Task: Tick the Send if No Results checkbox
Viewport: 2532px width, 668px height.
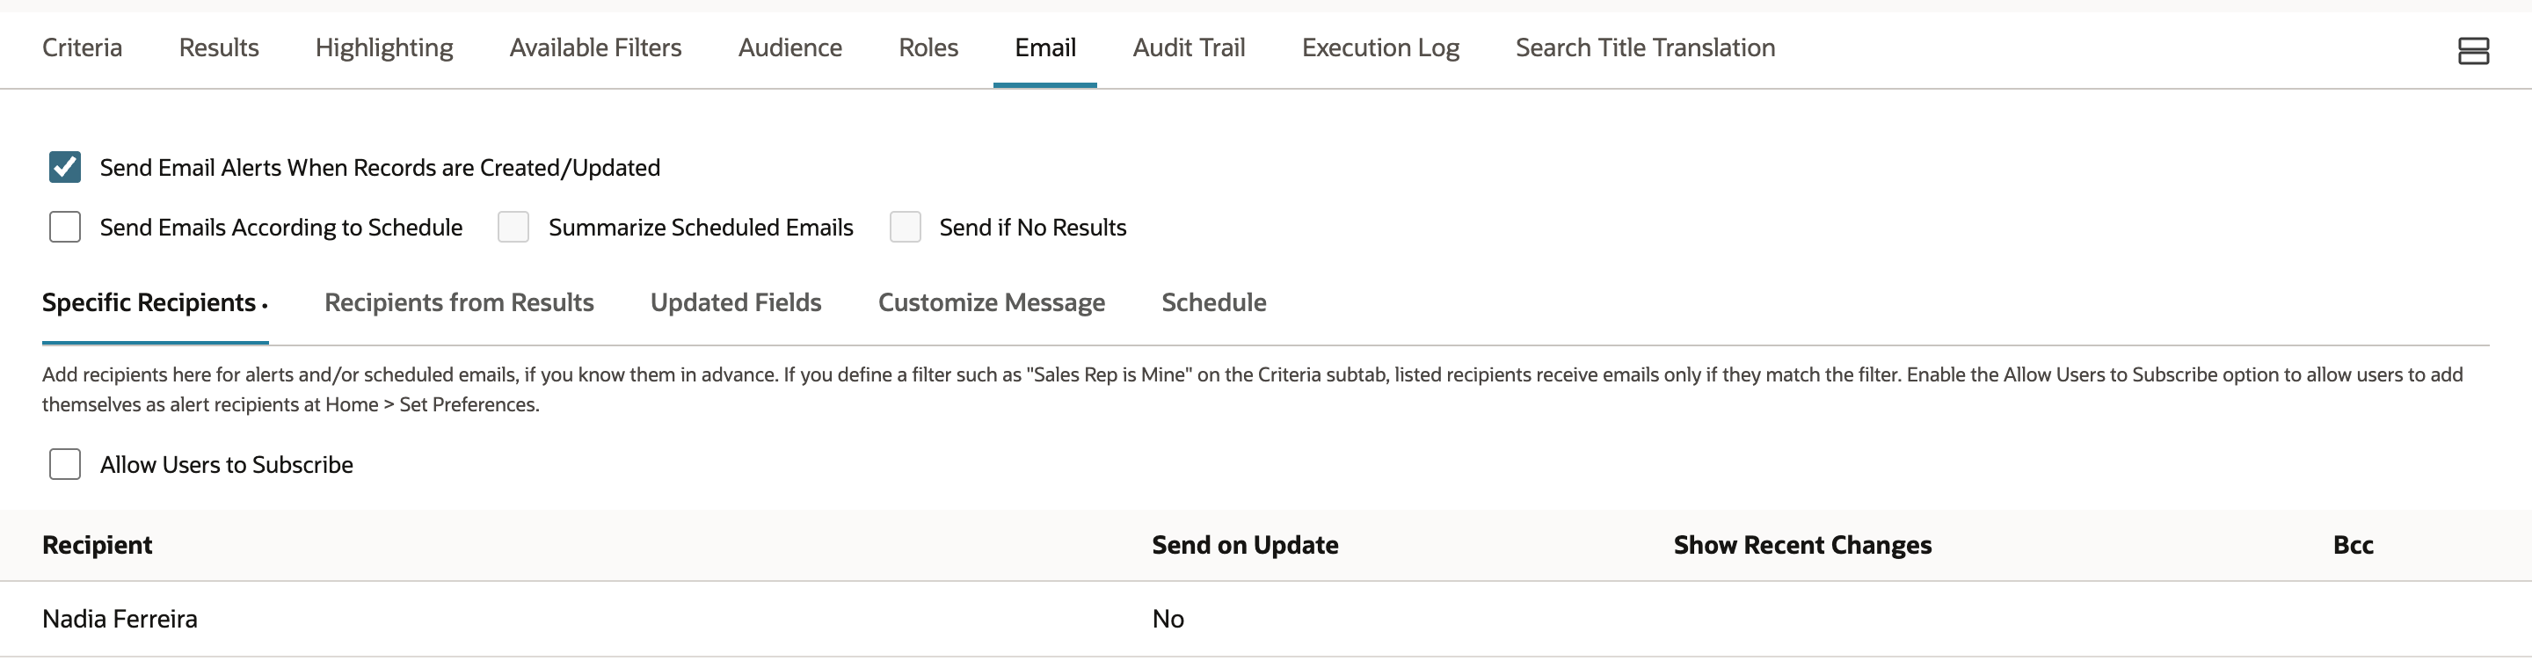Action: [x=906, y=227]
